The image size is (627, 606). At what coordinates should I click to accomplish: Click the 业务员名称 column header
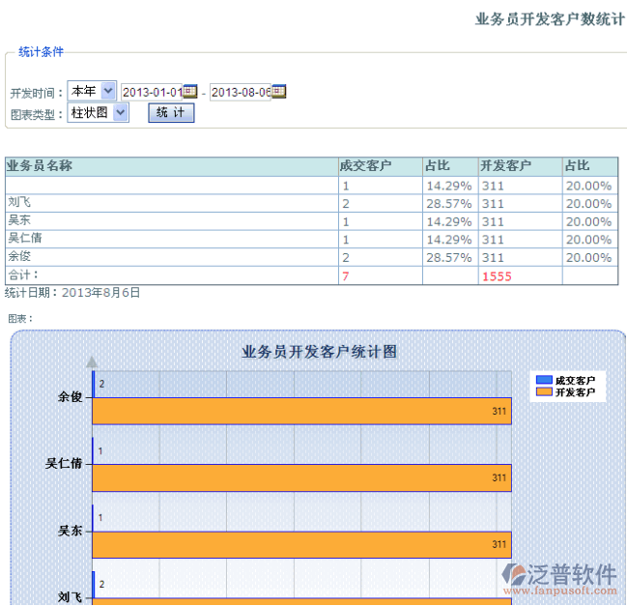click(x=40, y=166)
